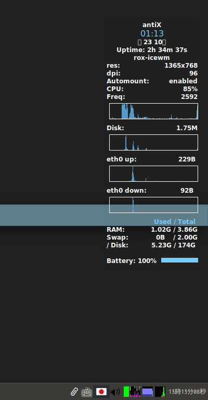The width and height of the screenshot is (208, 400).
Task: Click the Disk activity graph
Action: [x=153, y=142]
